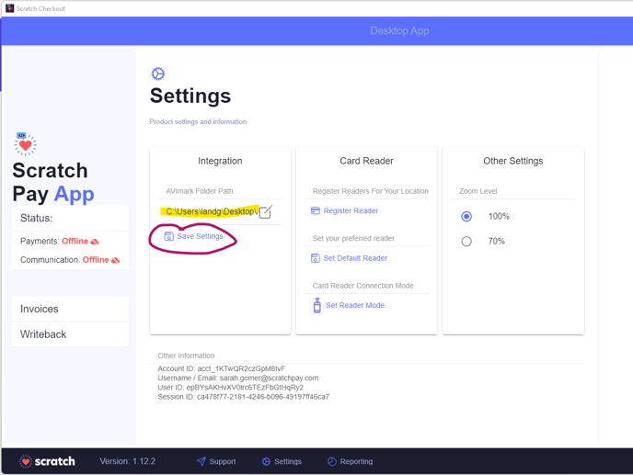Click the Register Reader link
The image size is (633, 475).
coord(351,211)
